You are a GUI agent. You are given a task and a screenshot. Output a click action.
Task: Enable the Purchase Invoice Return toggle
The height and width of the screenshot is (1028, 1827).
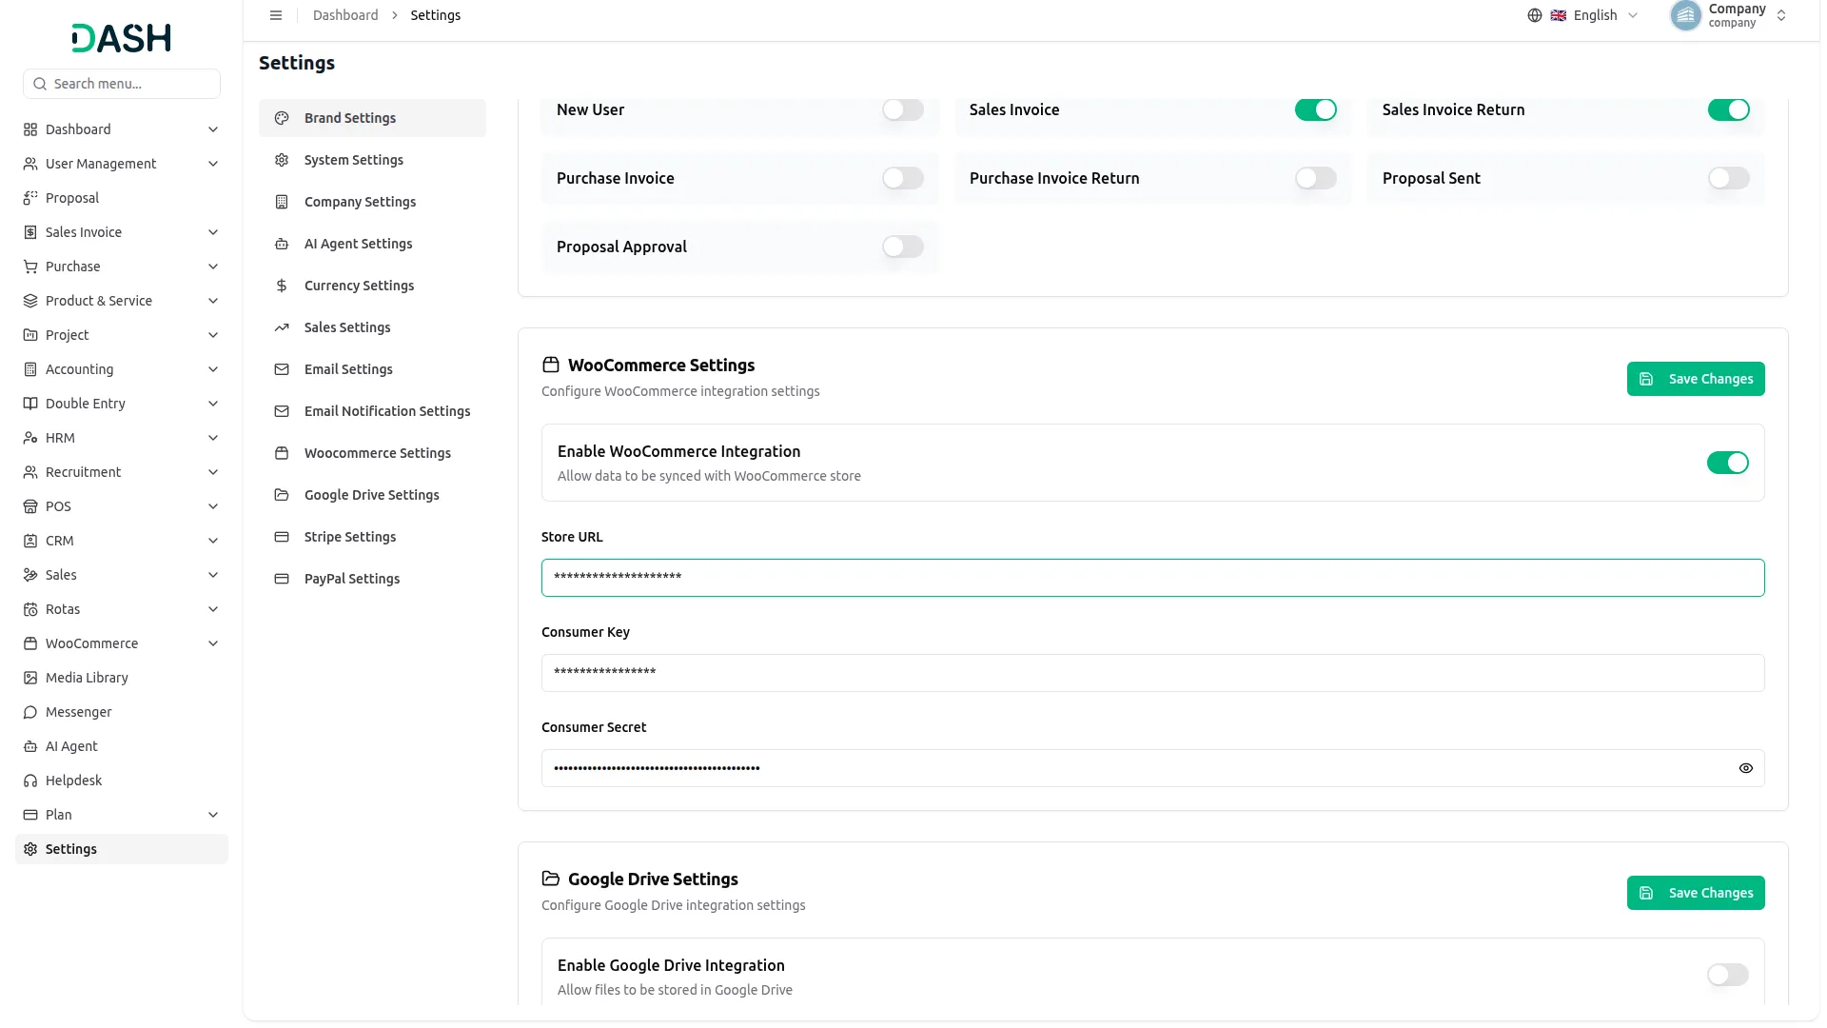click(x=1315, y=178)
